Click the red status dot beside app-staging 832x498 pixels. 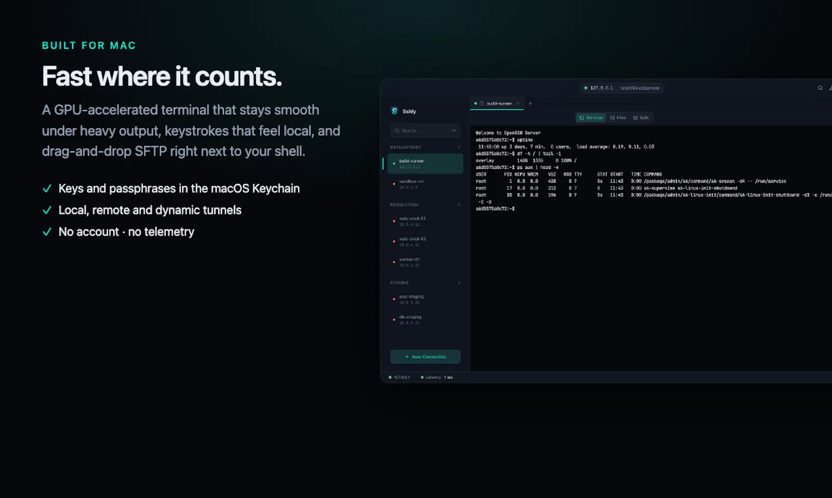394,299
